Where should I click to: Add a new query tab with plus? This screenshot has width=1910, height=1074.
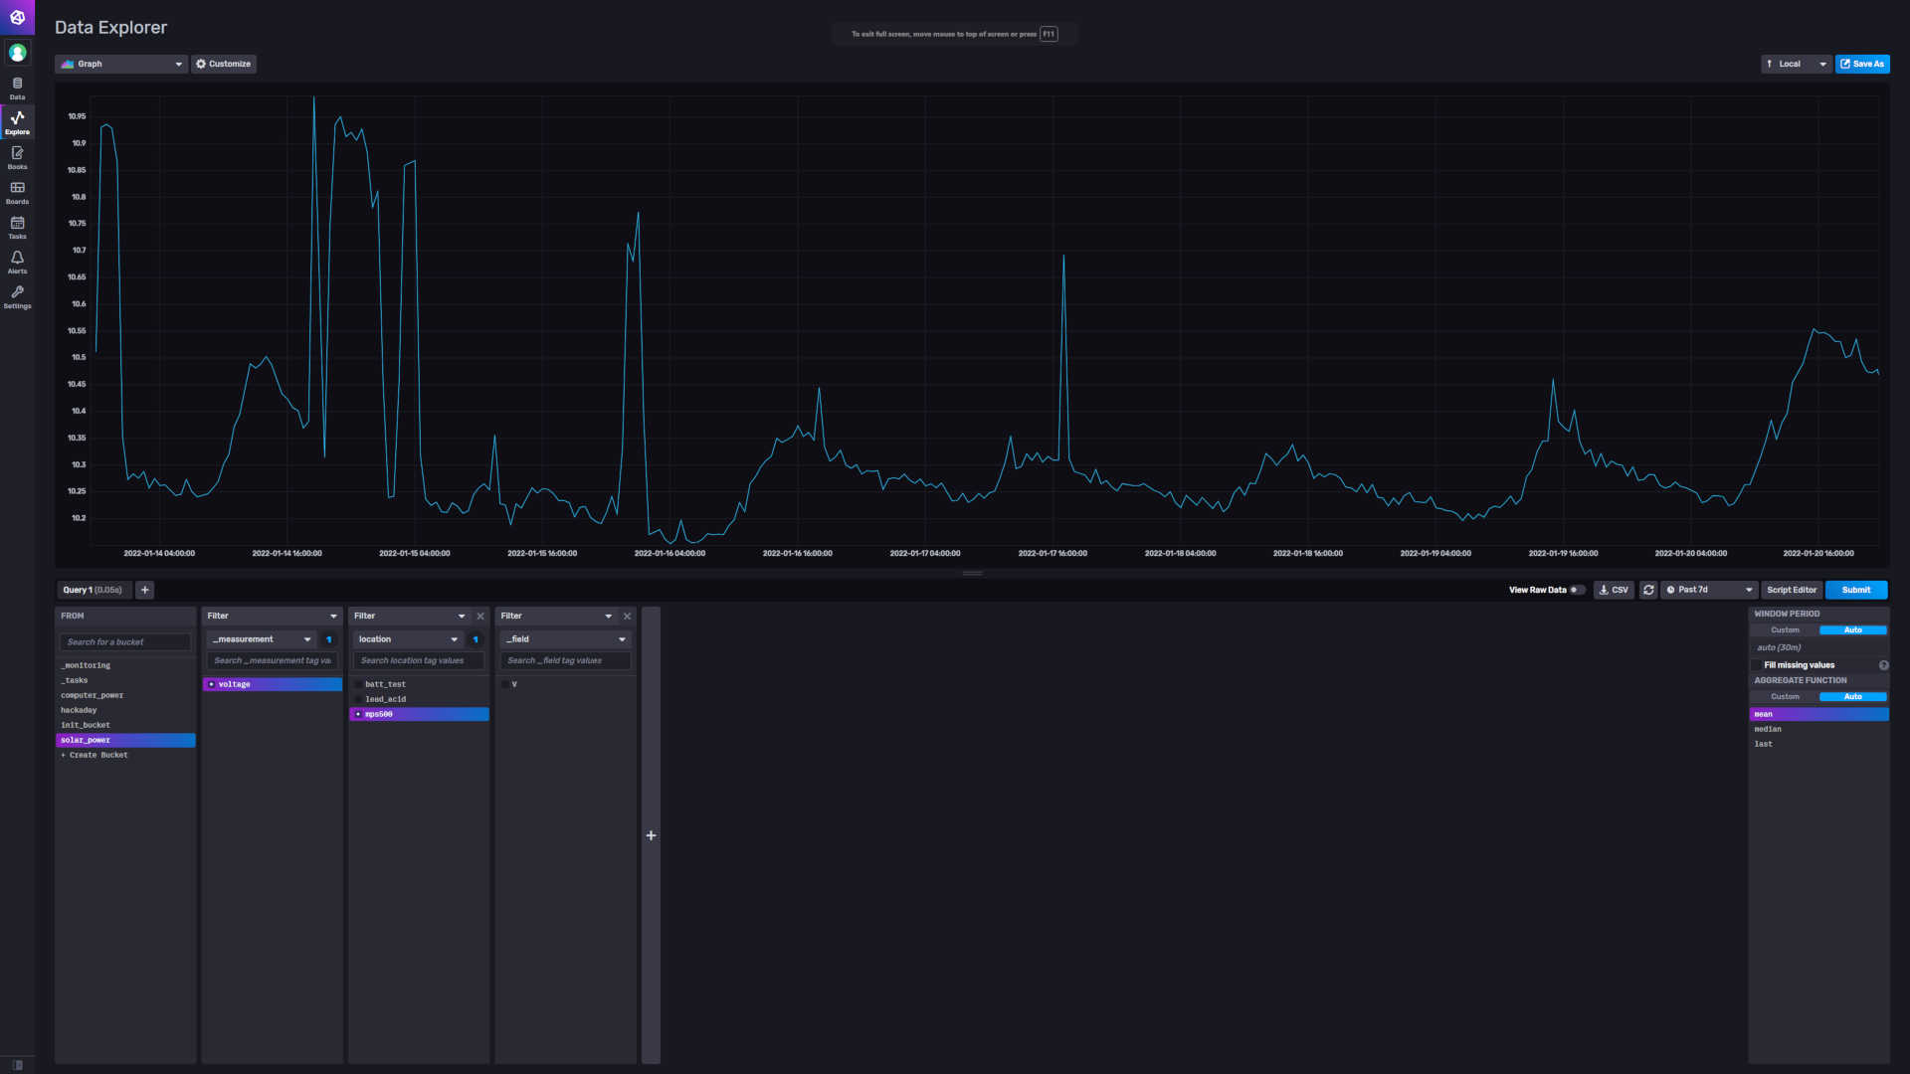145,590
